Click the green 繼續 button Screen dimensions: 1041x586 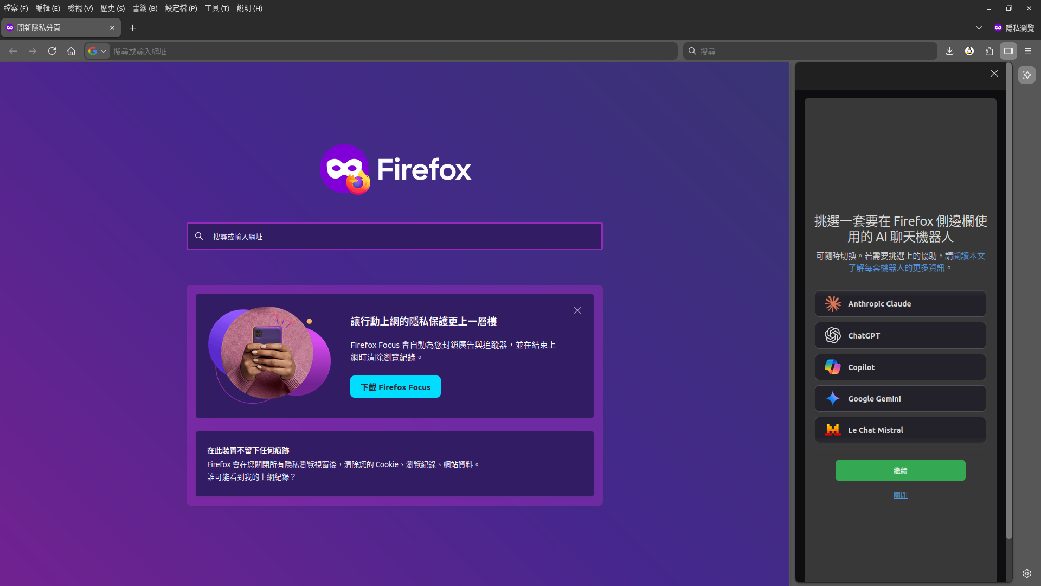[x=900, y=470]
